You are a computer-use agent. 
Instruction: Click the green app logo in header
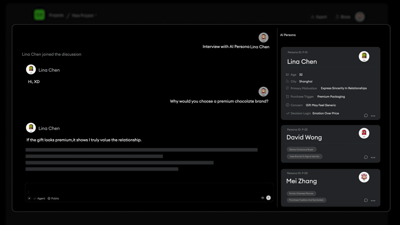click(39, 15)
